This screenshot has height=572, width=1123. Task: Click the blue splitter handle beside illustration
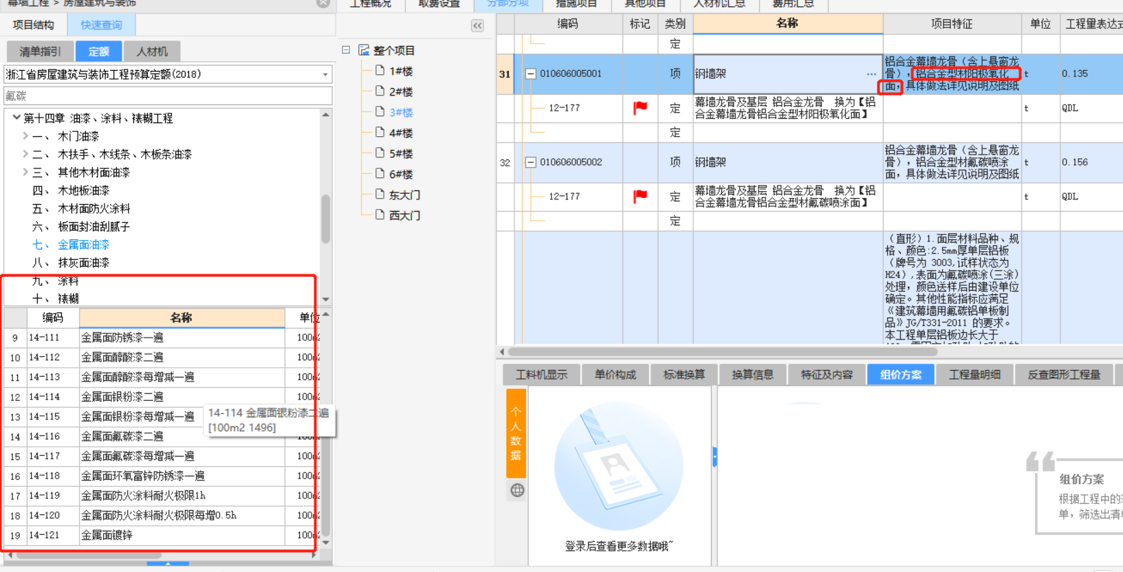(715, 456)
